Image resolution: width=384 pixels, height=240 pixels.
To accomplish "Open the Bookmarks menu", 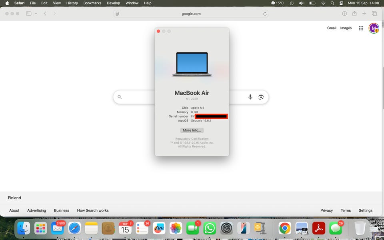I will pyautogui.click(x=92, y=3).
